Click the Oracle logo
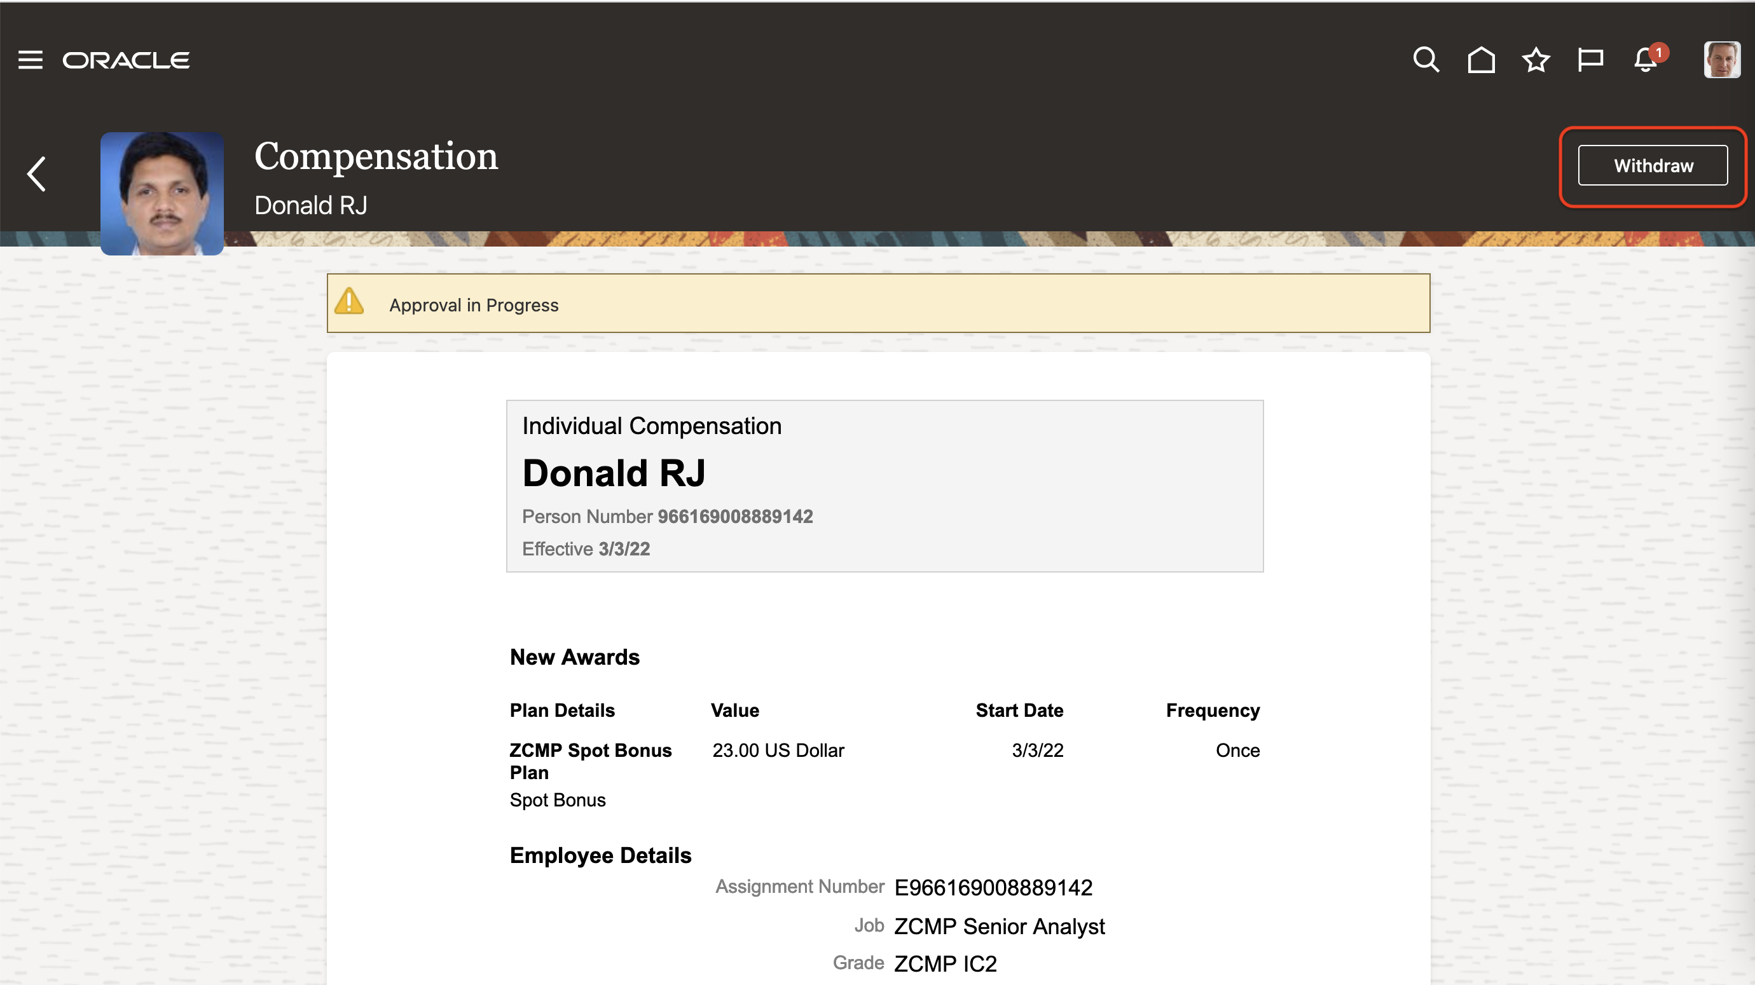 point(126,60)
